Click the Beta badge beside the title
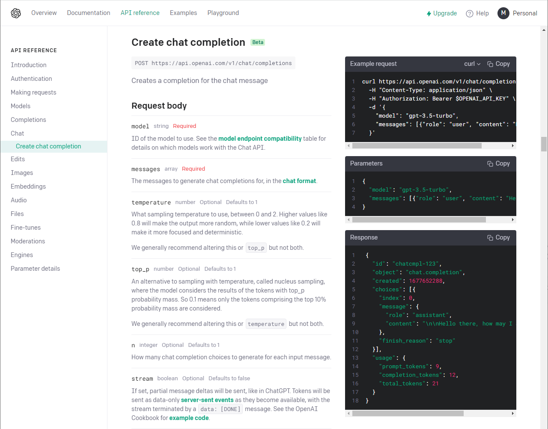This screenshot has width=548, height=429. click(x=258, y=42)
